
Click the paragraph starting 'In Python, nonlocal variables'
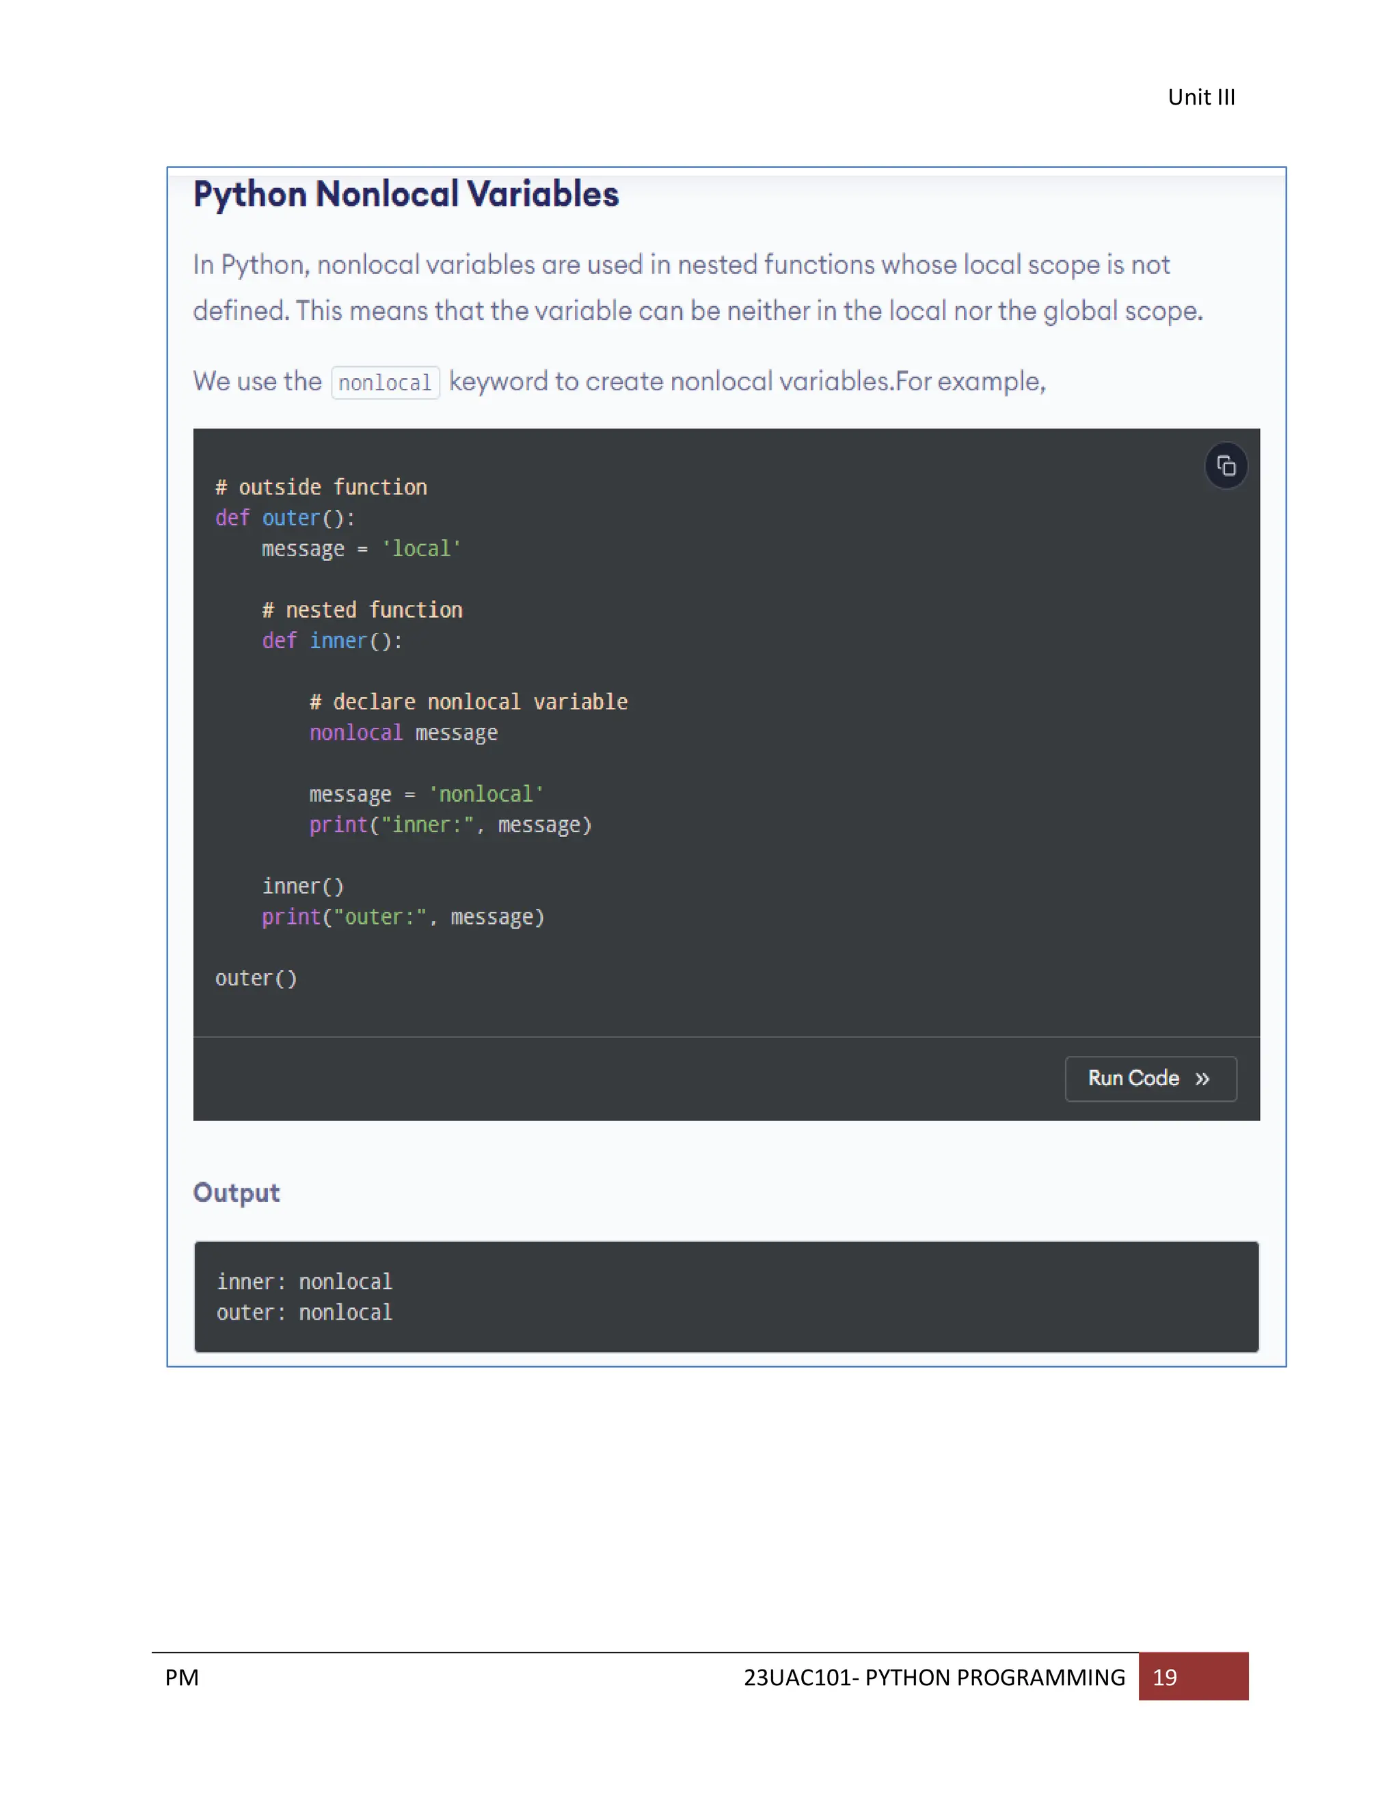pyautogui.click(x=697, y=288)
